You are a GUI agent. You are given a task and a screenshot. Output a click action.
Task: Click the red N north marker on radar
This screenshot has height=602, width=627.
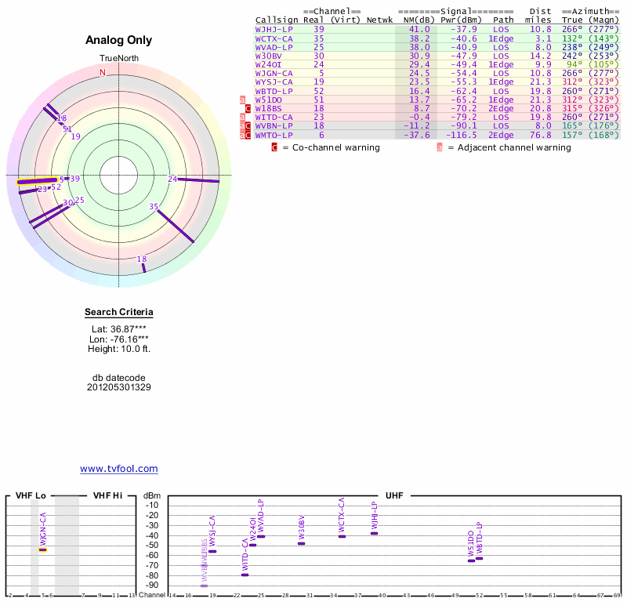point(102,73)
